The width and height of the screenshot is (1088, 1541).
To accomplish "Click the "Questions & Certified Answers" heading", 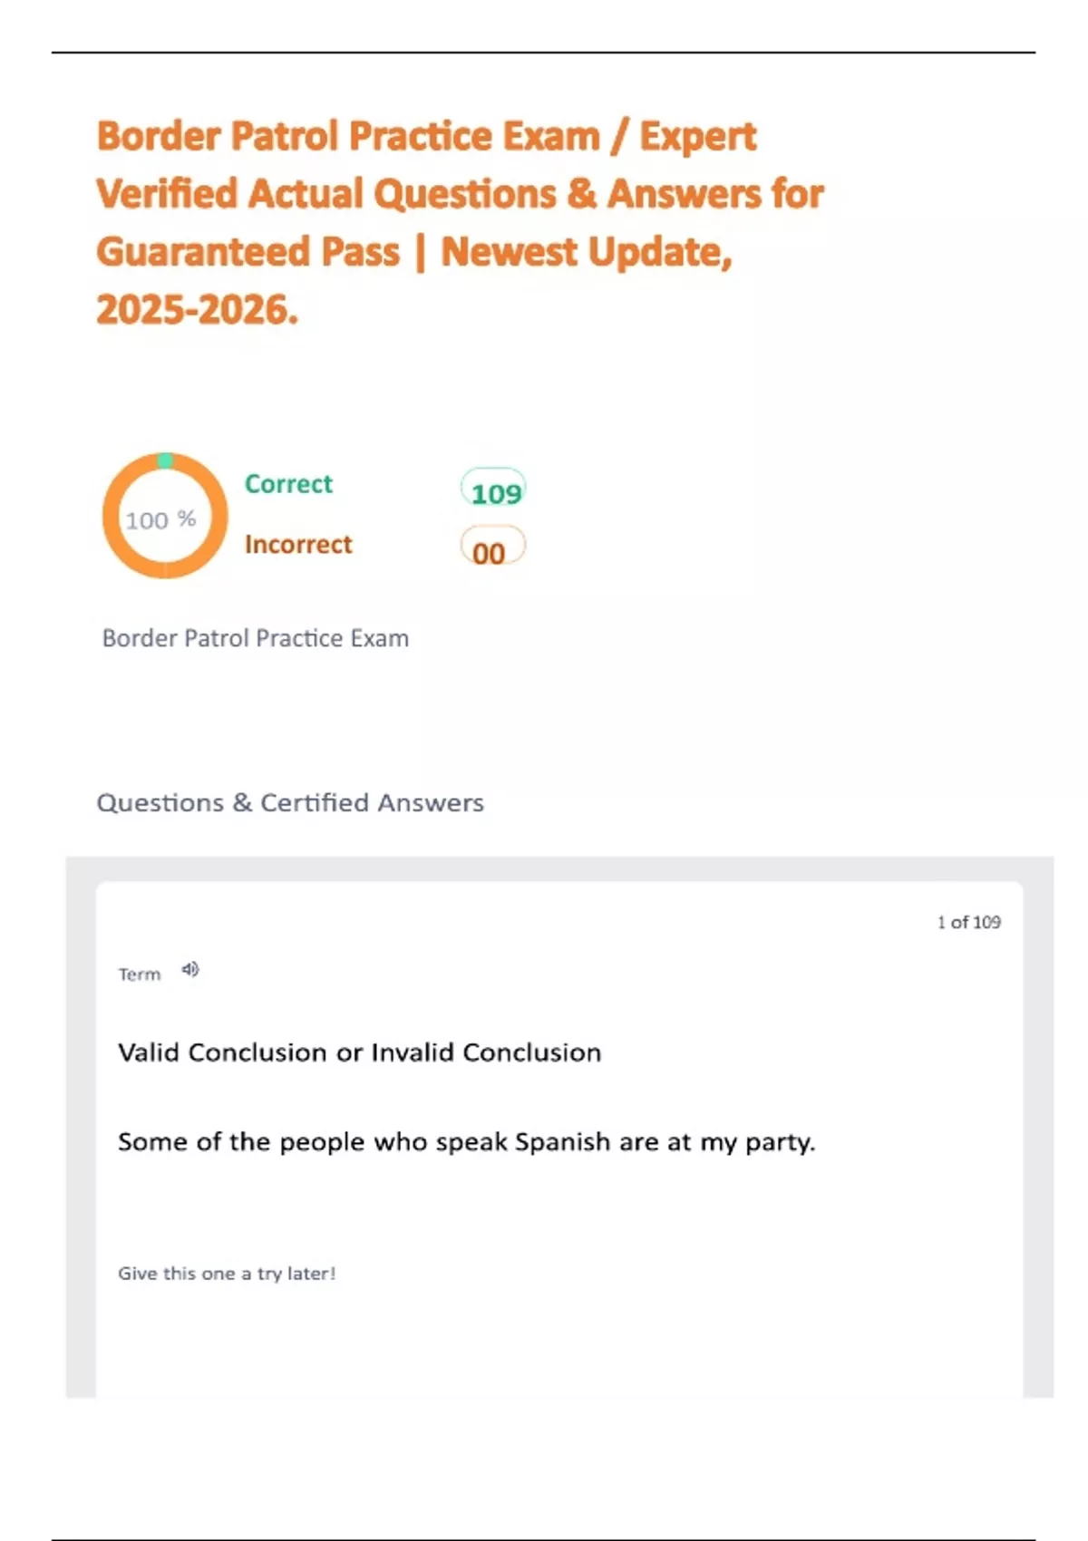I will coord(290,802).
